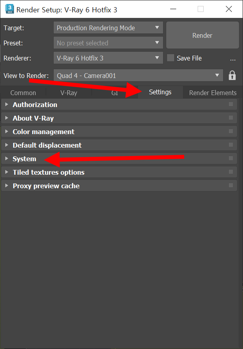
Task: Click the Render button
Action: point(202,35)
